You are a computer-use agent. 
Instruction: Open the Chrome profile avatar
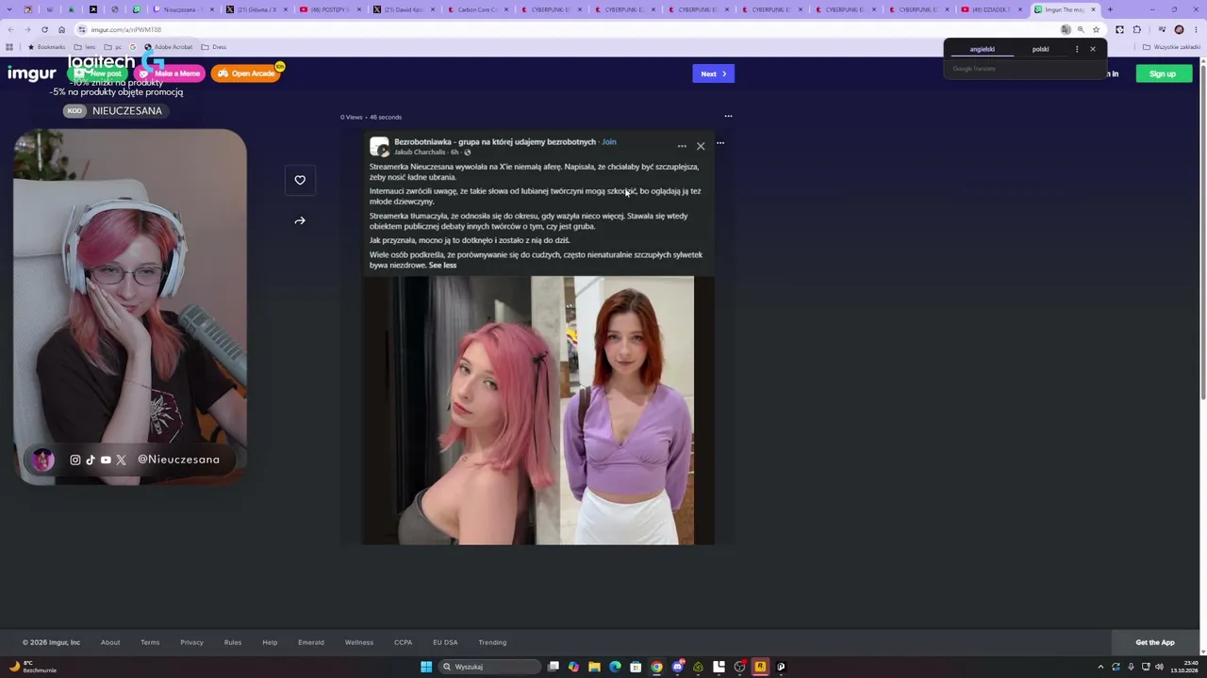coord(1179,29)
